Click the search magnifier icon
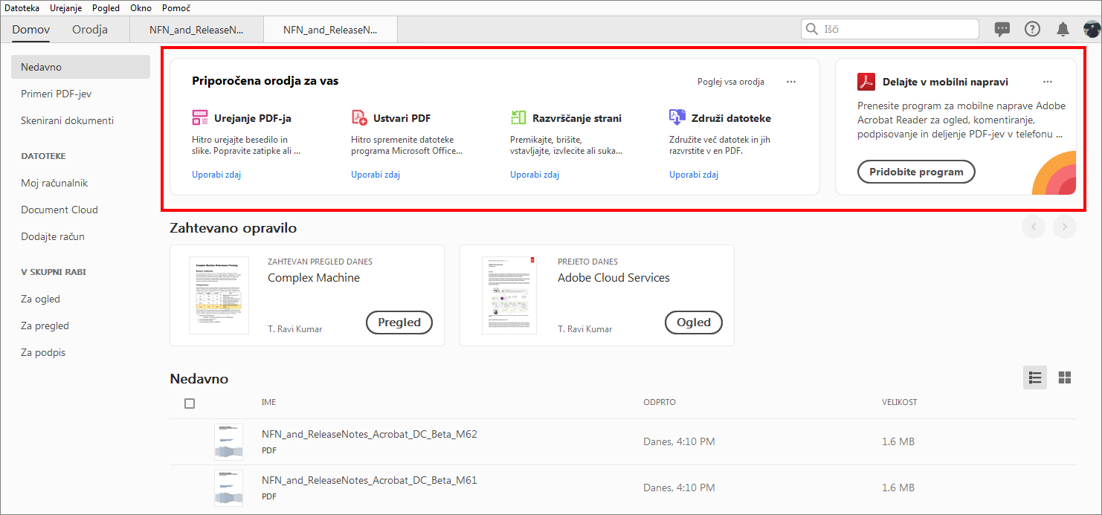1102x515 pixels. click(x=812, y=29)
